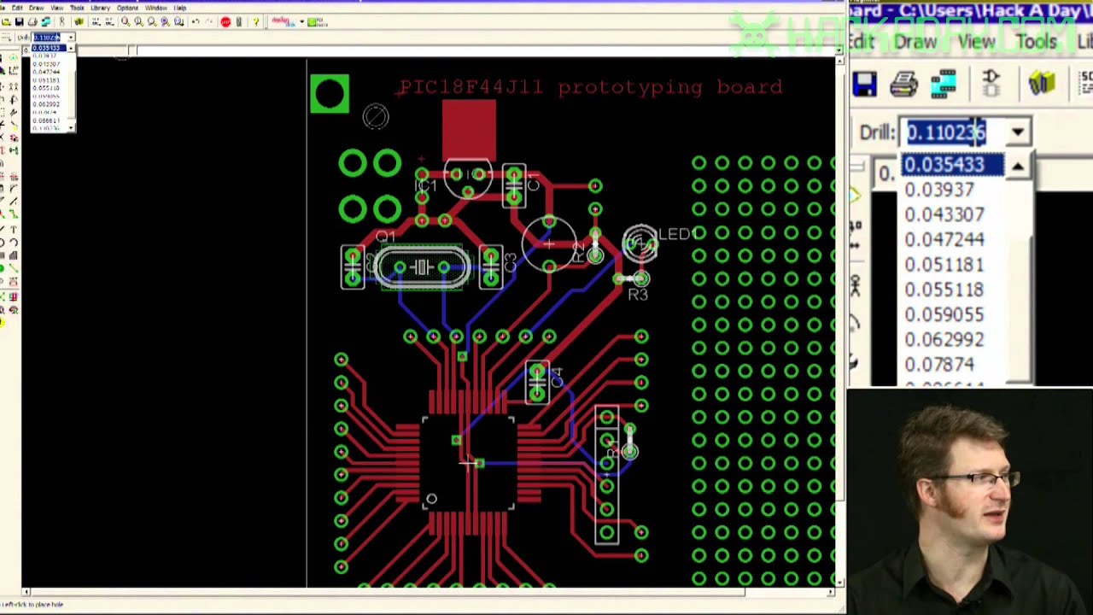Click the LED1 component on board

640,244
